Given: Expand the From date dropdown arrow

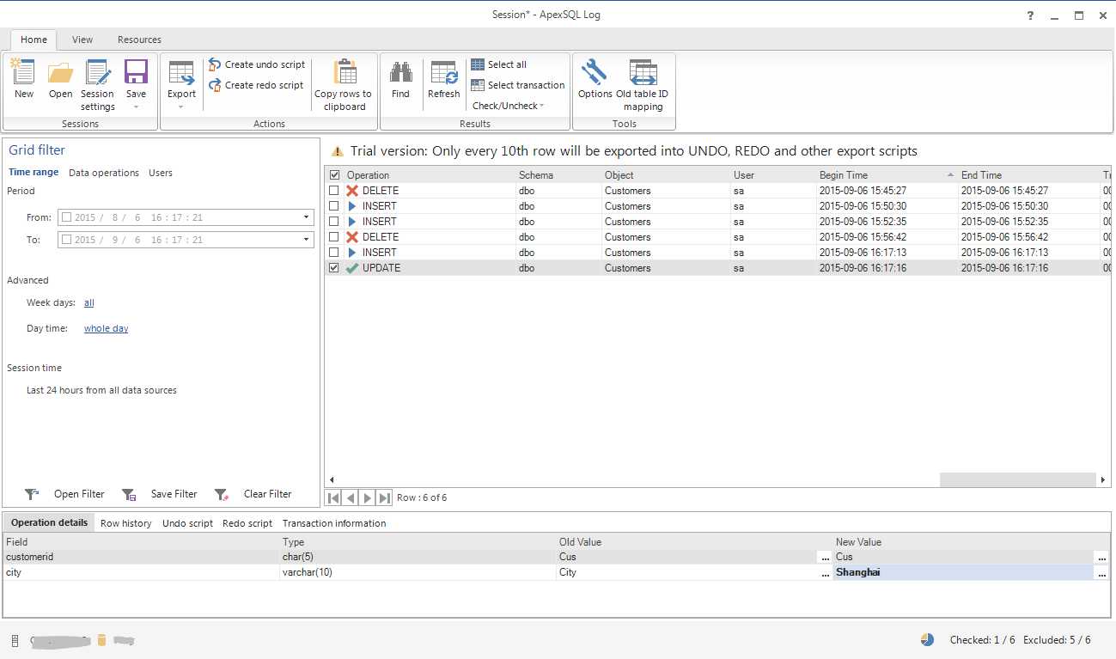Looking at the screenshot, I should click(x=306, y=217).
